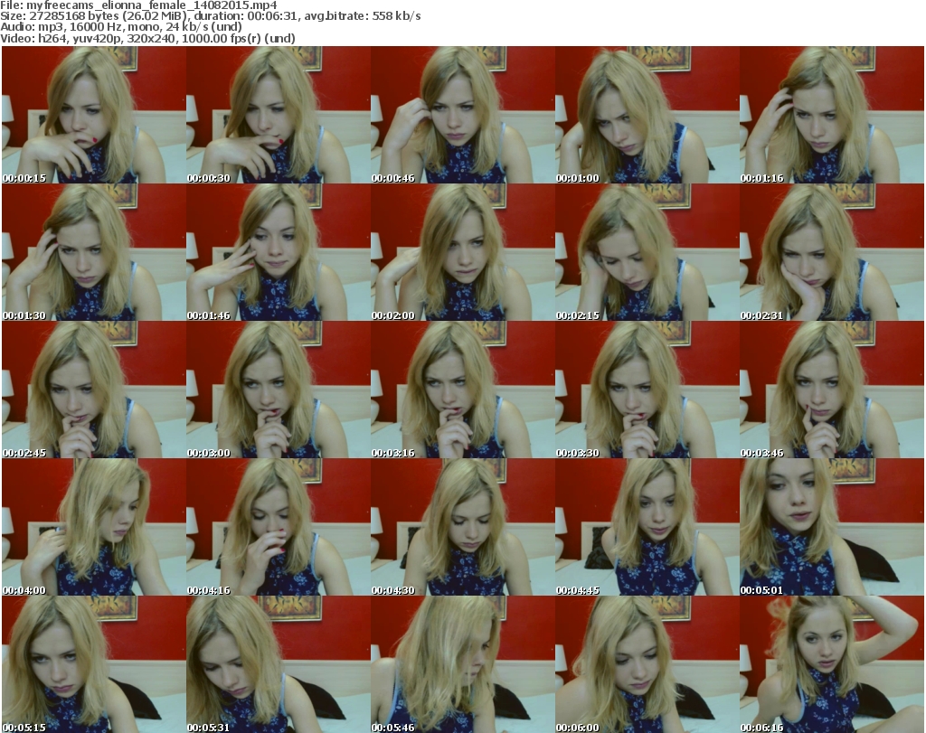Select the thumbnail frame stamped 00:01:16

coord(832,115)
